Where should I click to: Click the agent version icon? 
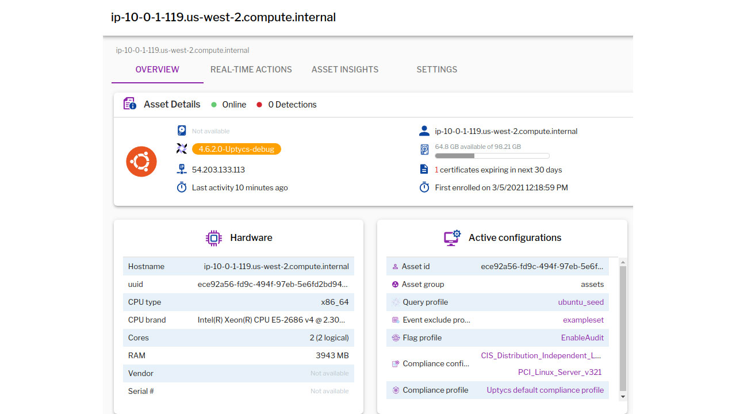(182, 149)
